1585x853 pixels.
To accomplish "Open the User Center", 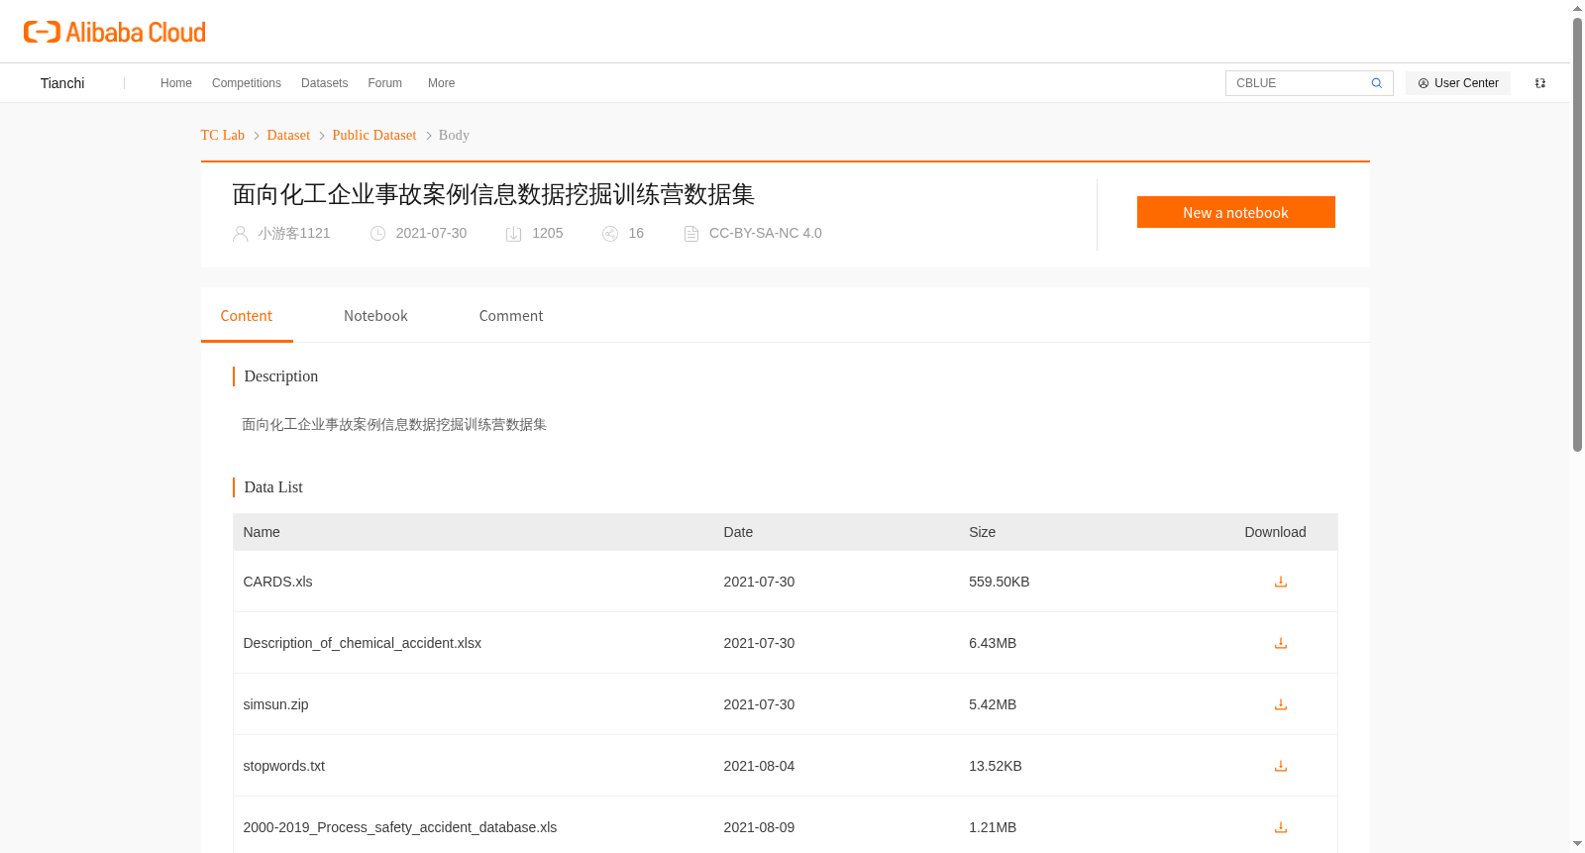I will click(x=1458, y=83).
